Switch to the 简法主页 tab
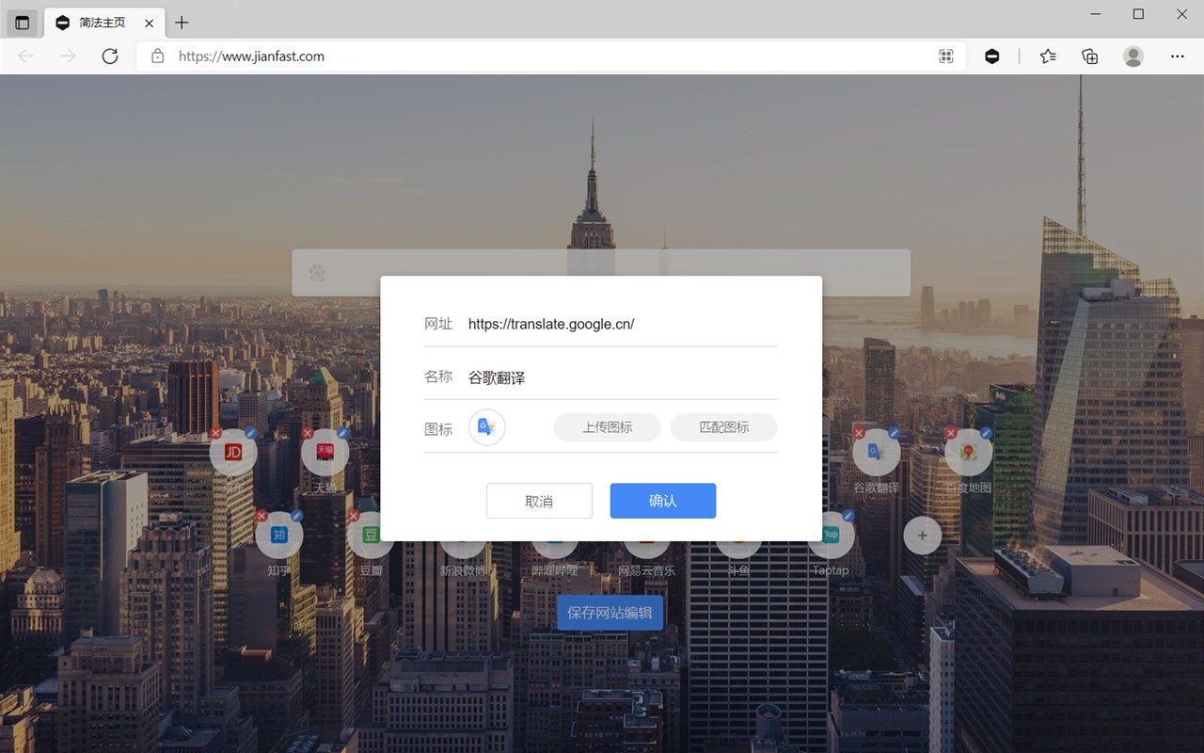 coord(103,23)
